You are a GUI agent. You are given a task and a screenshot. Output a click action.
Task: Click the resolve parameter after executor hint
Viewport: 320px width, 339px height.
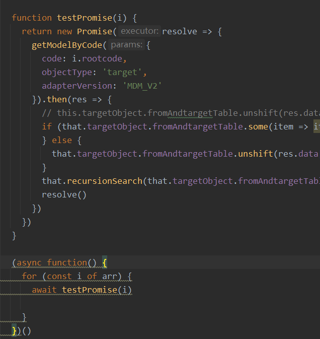180,32
